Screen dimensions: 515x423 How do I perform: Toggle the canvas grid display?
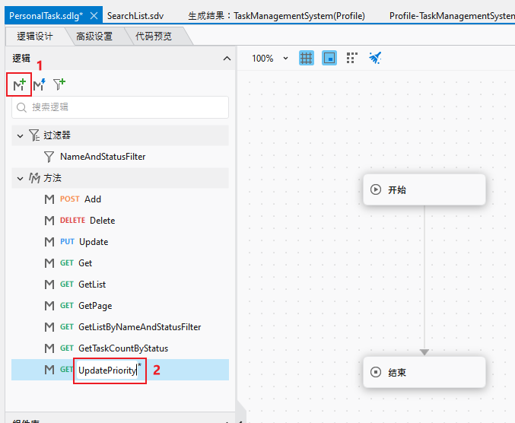307,58
